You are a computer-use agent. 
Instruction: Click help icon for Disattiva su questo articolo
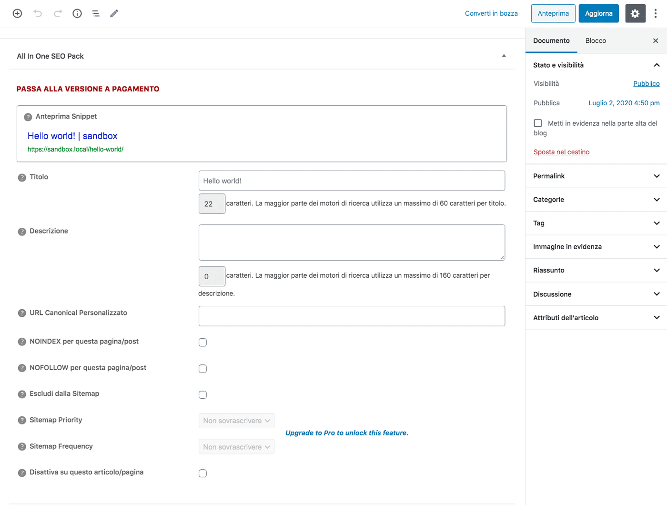point(22,473)
